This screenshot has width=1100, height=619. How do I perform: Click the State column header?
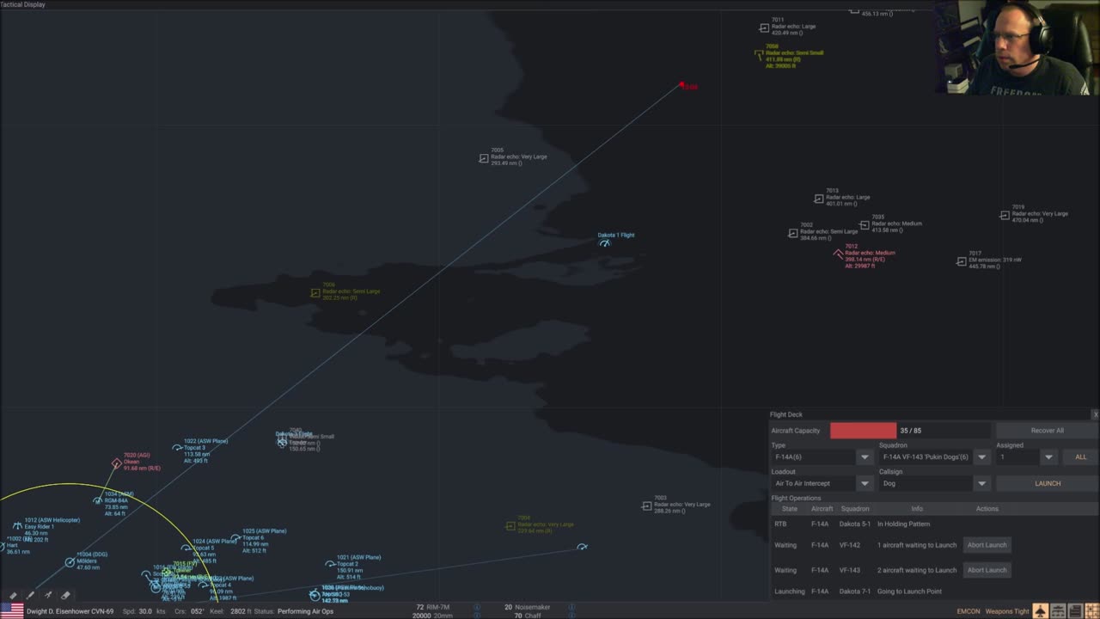[789, 509]
